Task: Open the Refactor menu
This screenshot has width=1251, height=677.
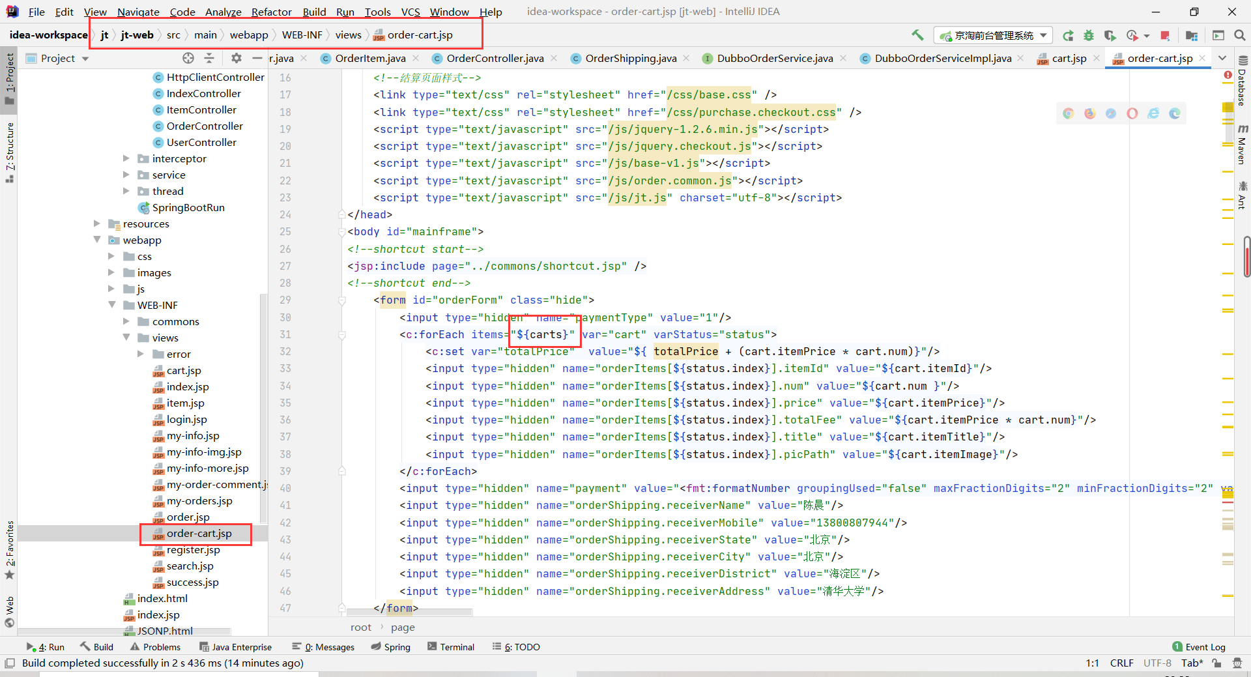Action: (x=272, y=12)
